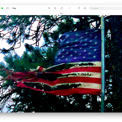Open the Share menu icon

click(x=62, y=8)
